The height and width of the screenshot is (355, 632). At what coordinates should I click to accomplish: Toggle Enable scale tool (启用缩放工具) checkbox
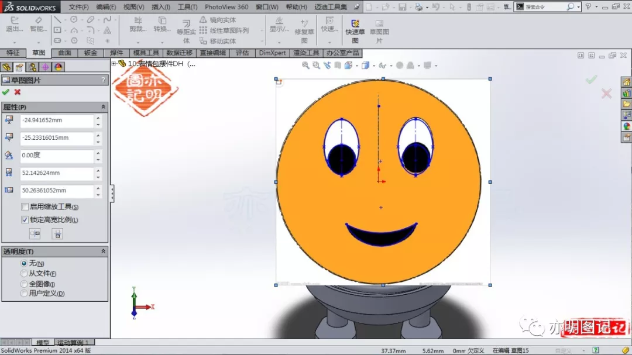[x=25, y=206]
